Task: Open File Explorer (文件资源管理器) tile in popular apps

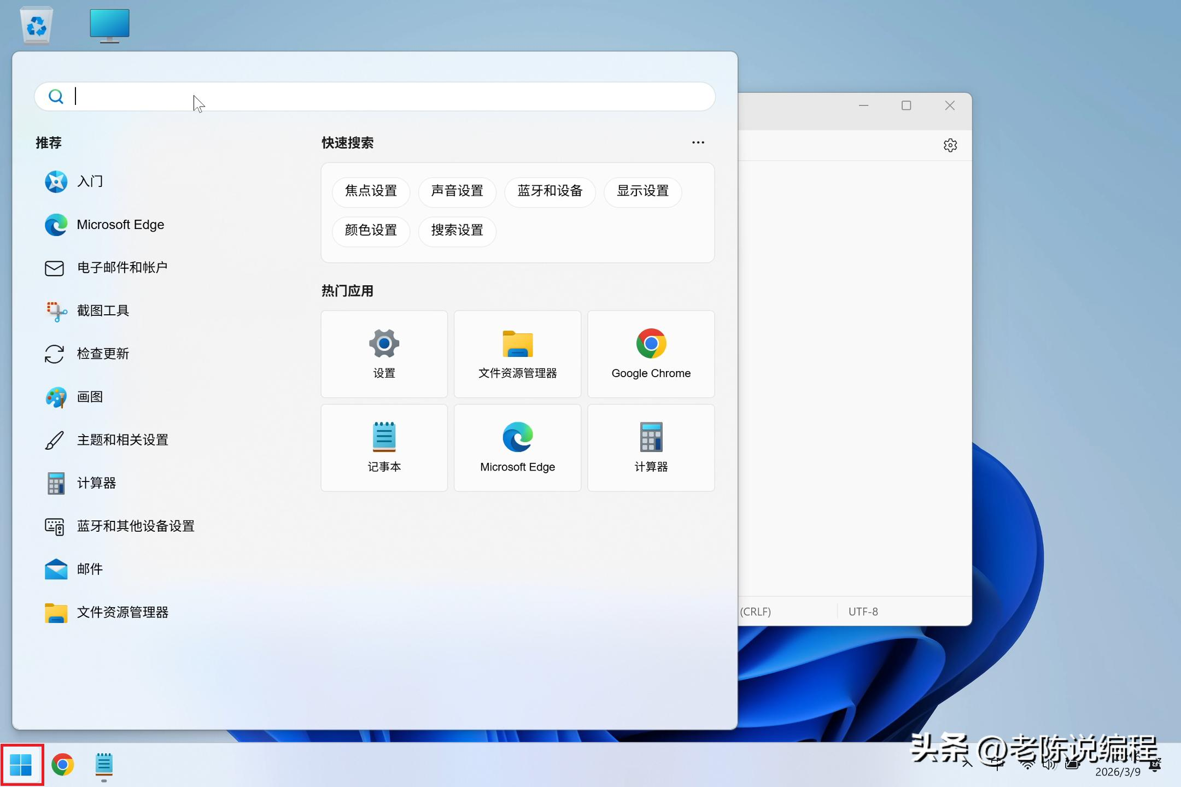Action: 517,354
